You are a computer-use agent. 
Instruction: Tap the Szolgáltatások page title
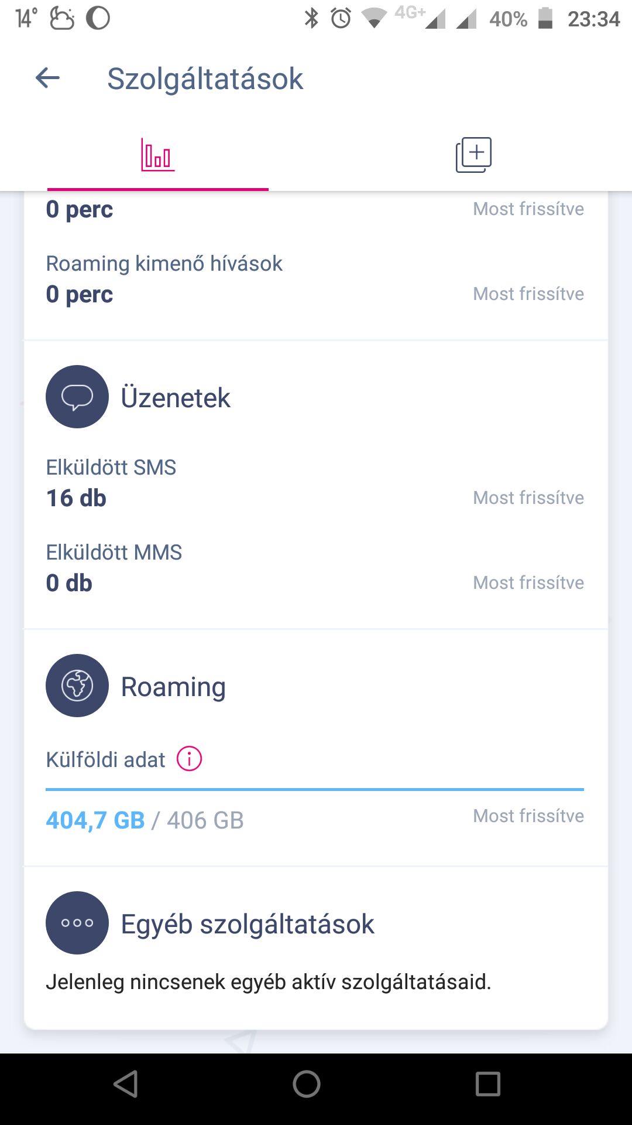point(205,79)
